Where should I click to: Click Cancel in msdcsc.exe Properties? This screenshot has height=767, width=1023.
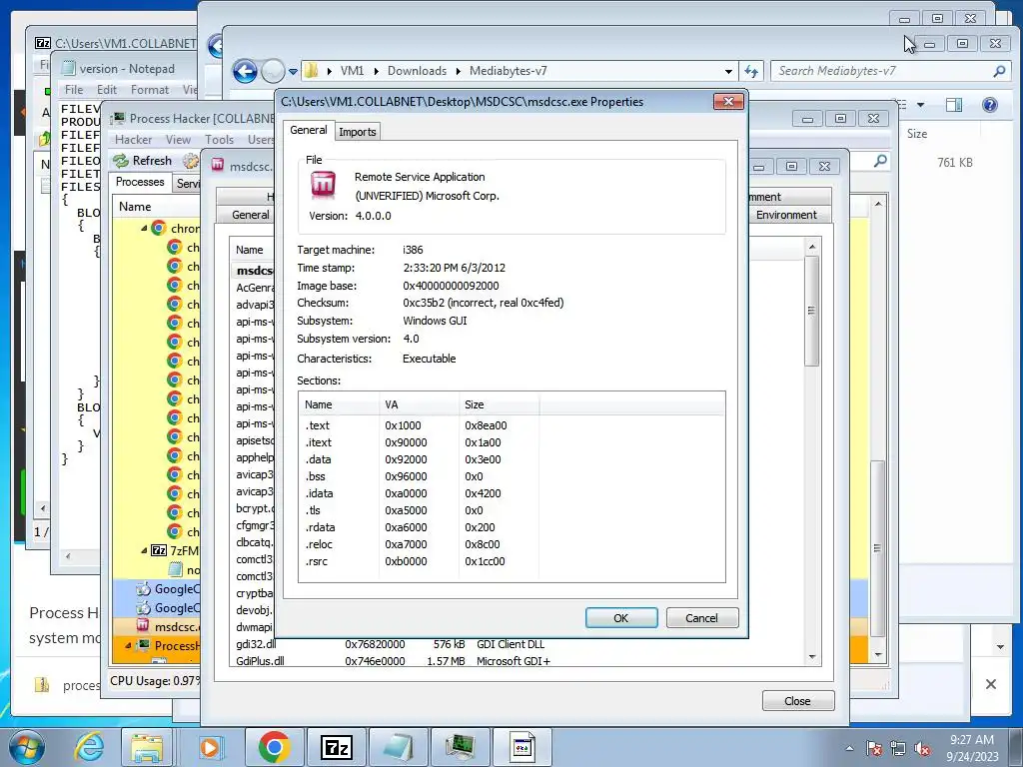pos(702,617)
